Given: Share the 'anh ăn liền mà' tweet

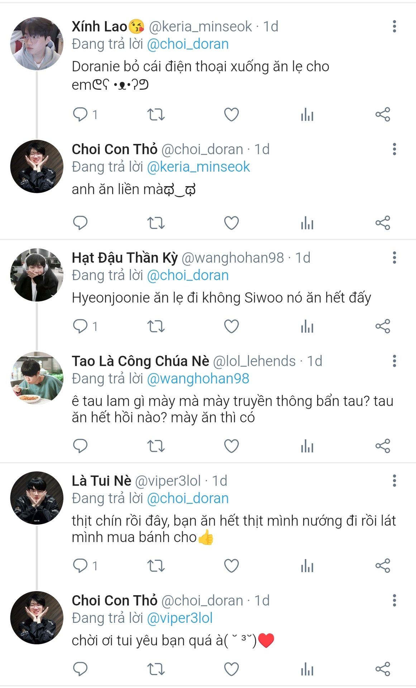Looking at the screenshot, I should click(383, 223).
